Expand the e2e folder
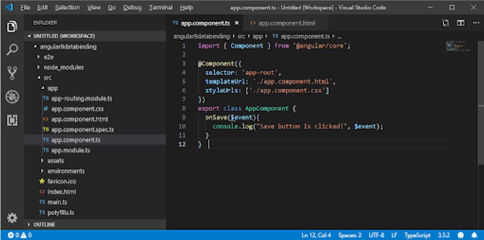This screenshot has height=240, width=484. click(39, 57)
